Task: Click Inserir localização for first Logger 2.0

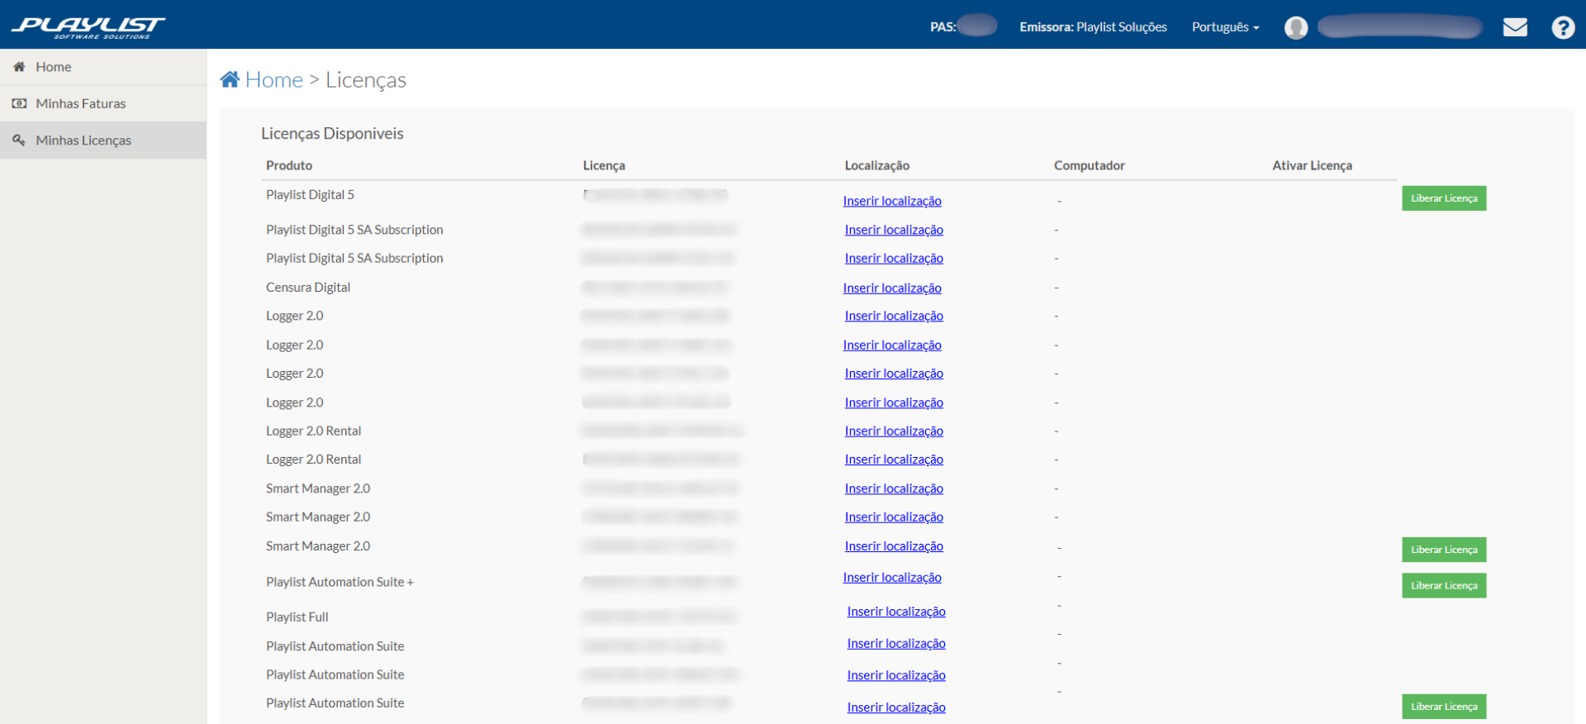Action: point(894,316)
